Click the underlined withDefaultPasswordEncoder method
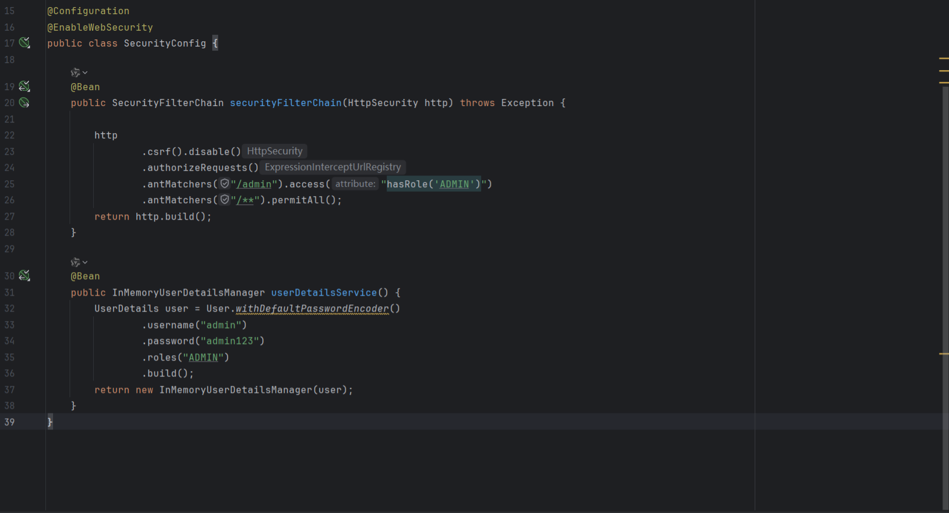The image size is (949, 513). 312,309
